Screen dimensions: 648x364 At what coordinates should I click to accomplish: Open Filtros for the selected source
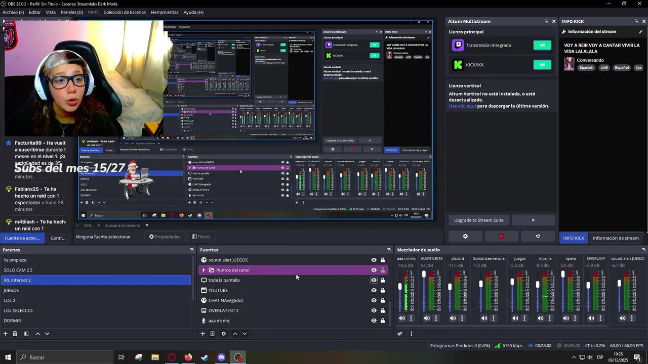(201, 237)
